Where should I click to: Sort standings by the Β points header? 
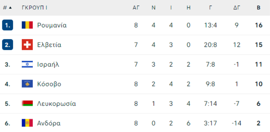pyautogui.click(x=259, y=8)
